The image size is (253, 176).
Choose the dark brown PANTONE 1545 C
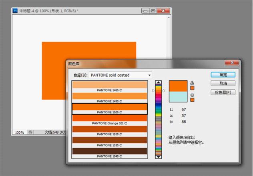(x=109, y=153)
